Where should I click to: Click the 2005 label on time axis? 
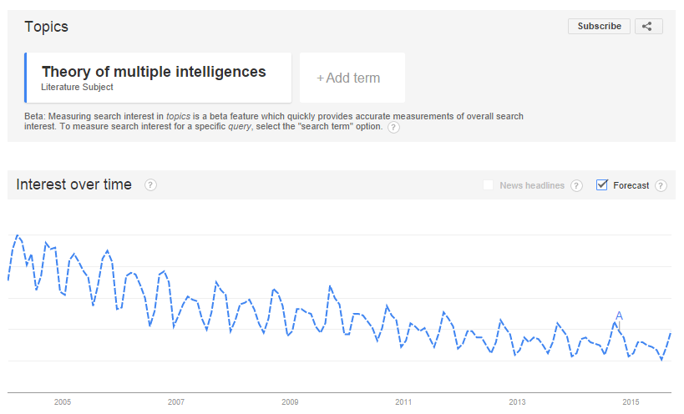(63, 402)
